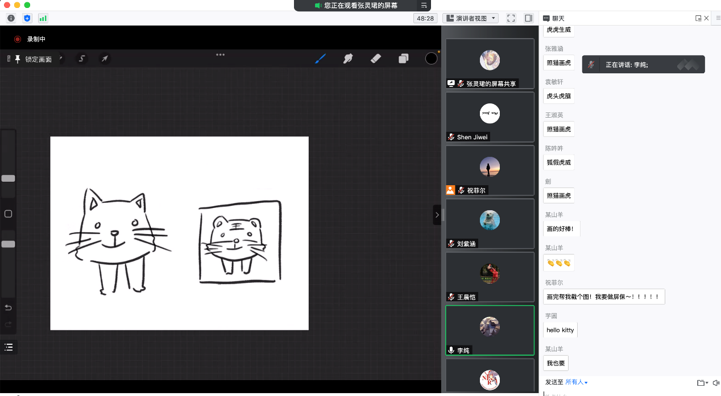Screen dimensions: 721x396
Task: Open the 演讲者视图 view dropdown
Action: click(x=470, y=18)
